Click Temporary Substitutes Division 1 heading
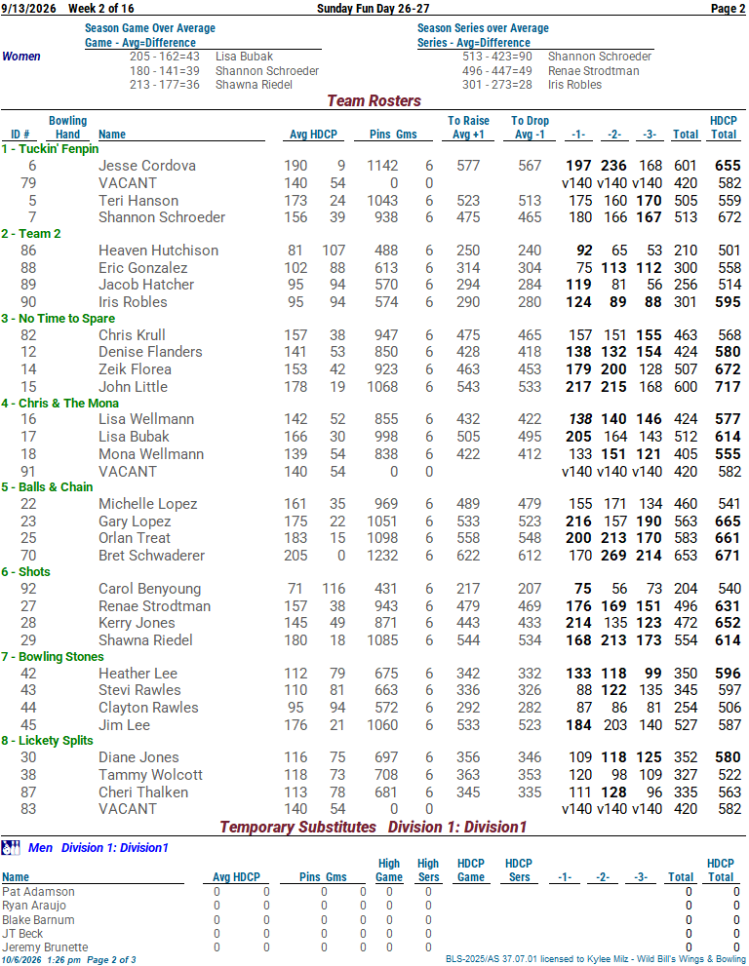This screenshot has width=749, height=966. 374,827
